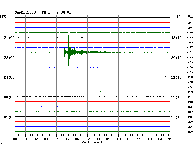194x147 pixels.
Task: Click the 11 minute axis label
Action: (129, 139)
